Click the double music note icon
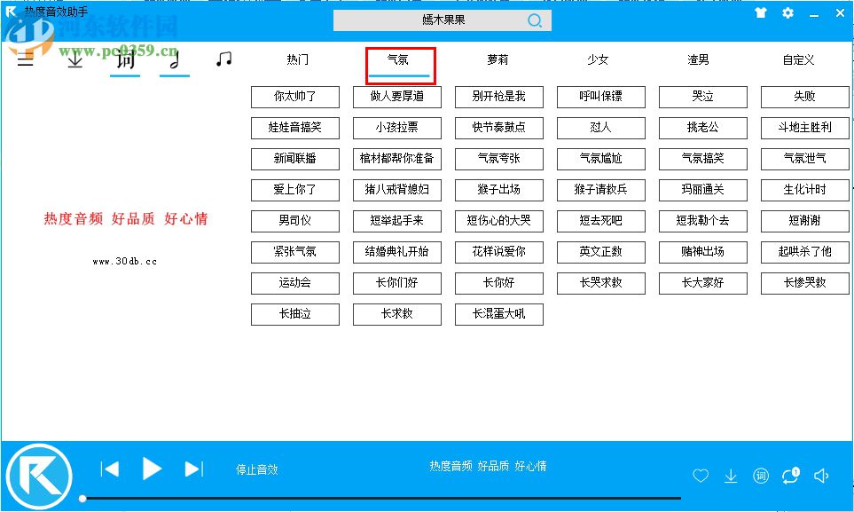Image resolution: width=854 pixels, height=512 pixels. [223, 58]
